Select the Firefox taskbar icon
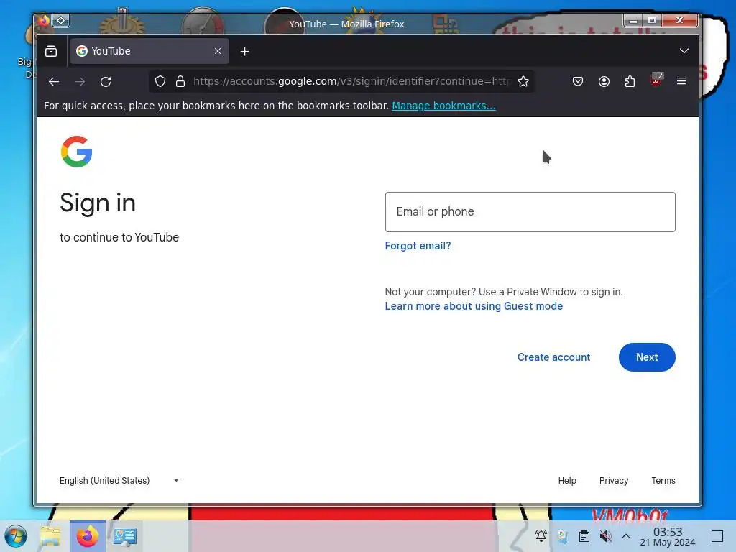736x552 pixels. point(88,536)
